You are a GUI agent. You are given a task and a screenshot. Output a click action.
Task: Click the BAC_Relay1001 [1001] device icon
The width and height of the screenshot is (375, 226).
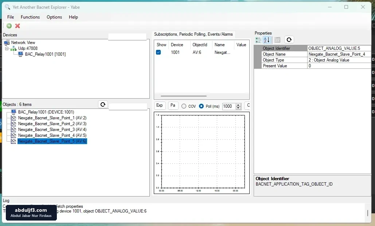point(20,54)
